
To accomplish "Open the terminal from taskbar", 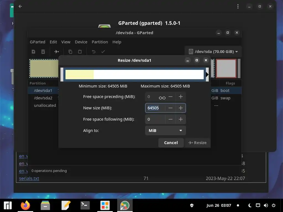I will tap(85, 205).
